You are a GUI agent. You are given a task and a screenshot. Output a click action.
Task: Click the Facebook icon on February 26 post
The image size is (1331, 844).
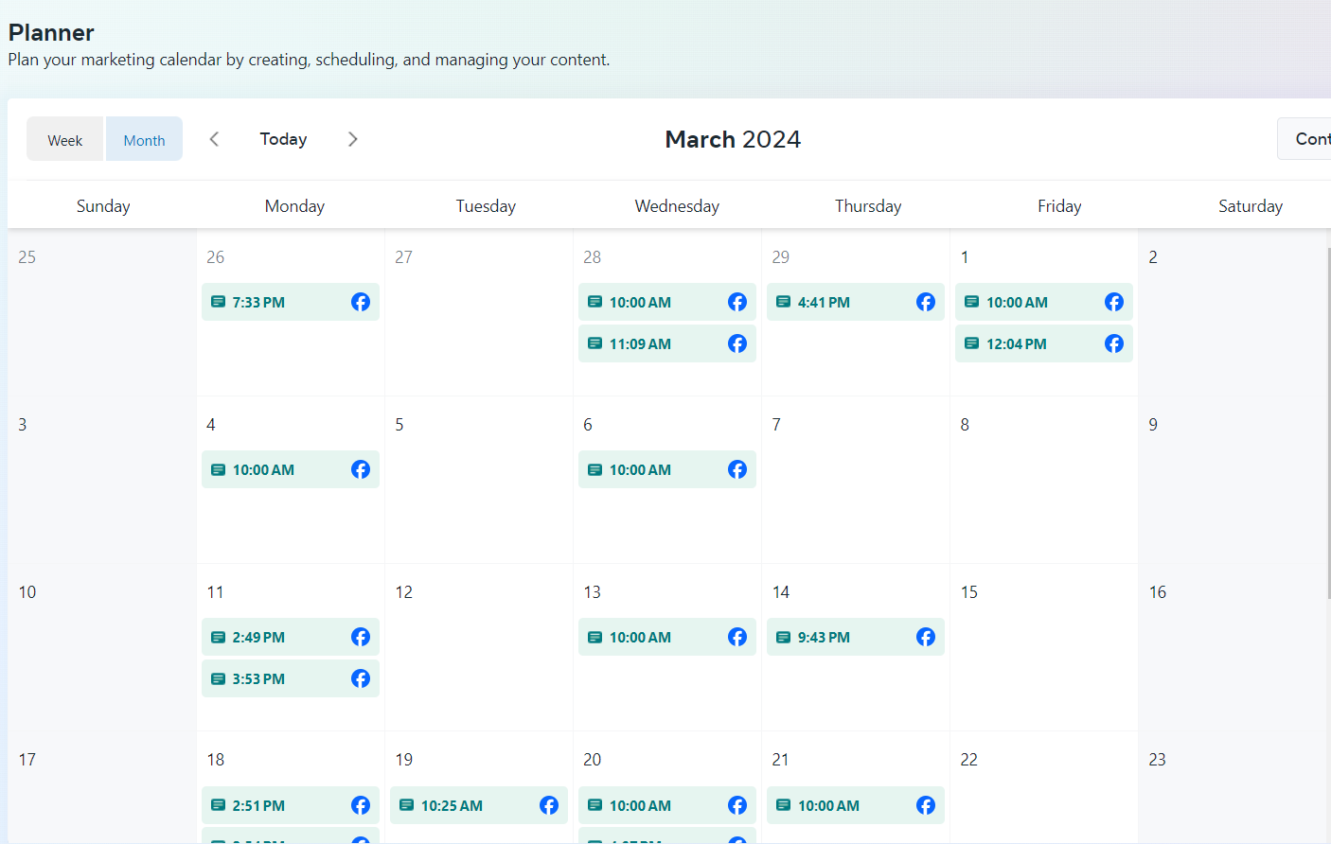click(x=361, y=302)
